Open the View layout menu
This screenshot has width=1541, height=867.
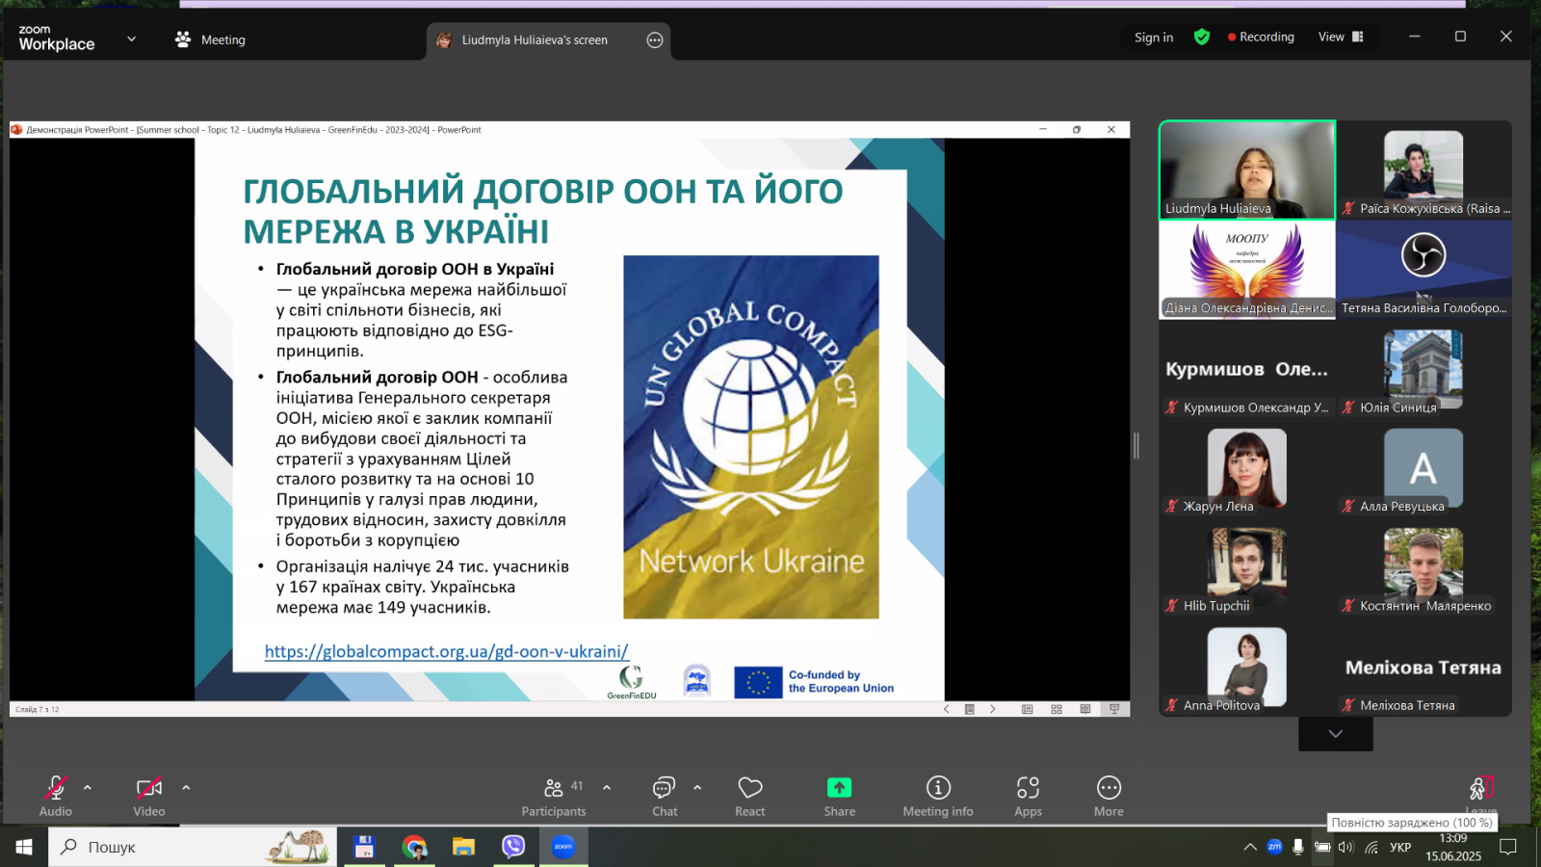(1341, 37)
